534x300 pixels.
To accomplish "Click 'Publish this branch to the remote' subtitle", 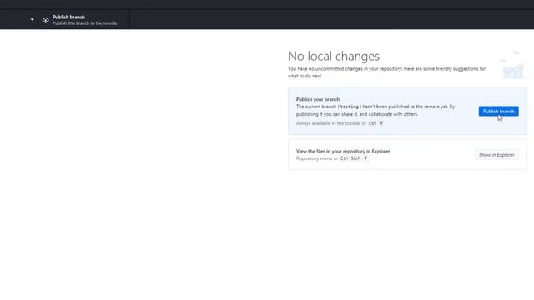I will point(85,23).
